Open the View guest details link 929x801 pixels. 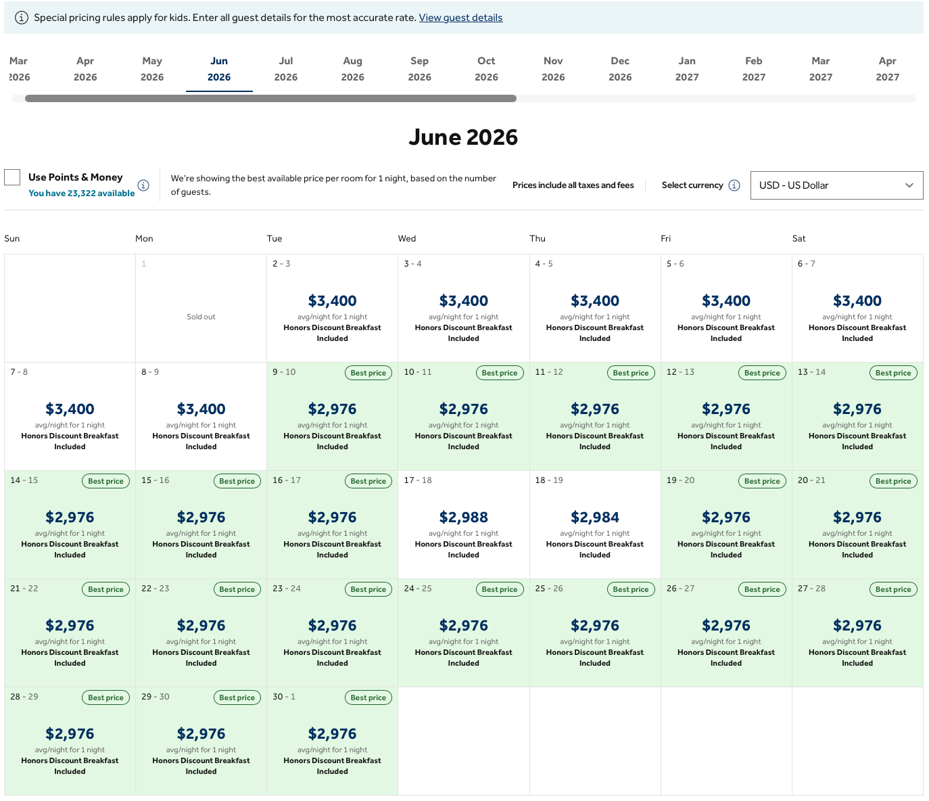[460, 18]
